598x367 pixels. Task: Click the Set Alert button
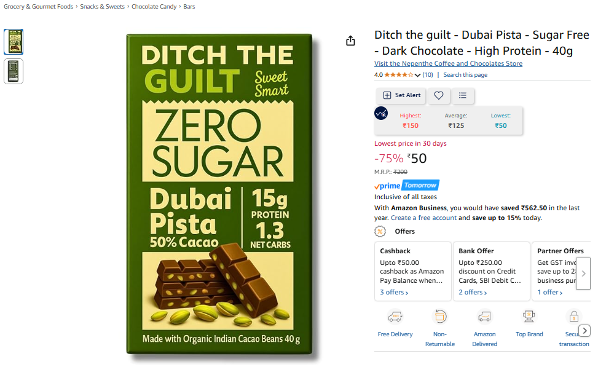(x=401, y=95)
